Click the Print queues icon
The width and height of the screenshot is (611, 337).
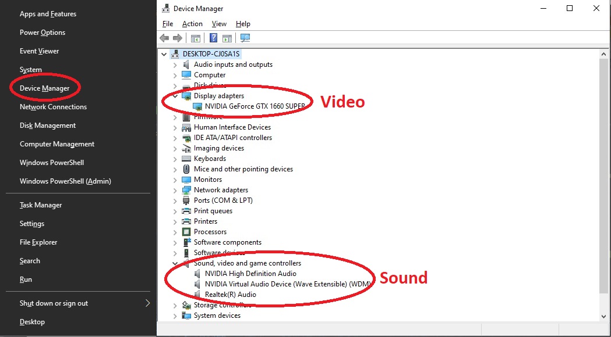[x=186, y=211]
